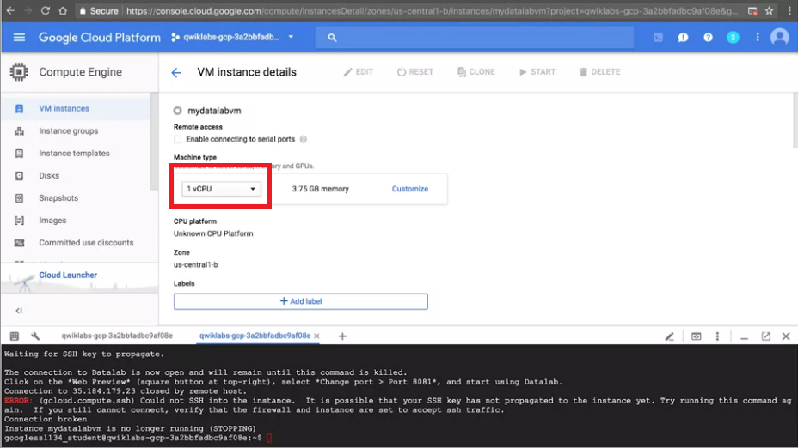Open the help question mark icon
This screenshot has height=448, width=798.
708,37
